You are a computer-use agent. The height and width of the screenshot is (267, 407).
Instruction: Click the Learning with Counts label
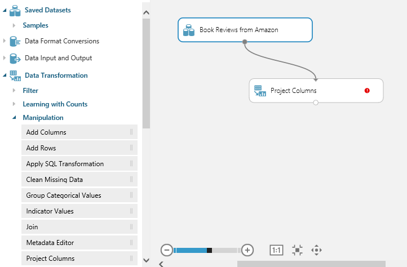55,104
